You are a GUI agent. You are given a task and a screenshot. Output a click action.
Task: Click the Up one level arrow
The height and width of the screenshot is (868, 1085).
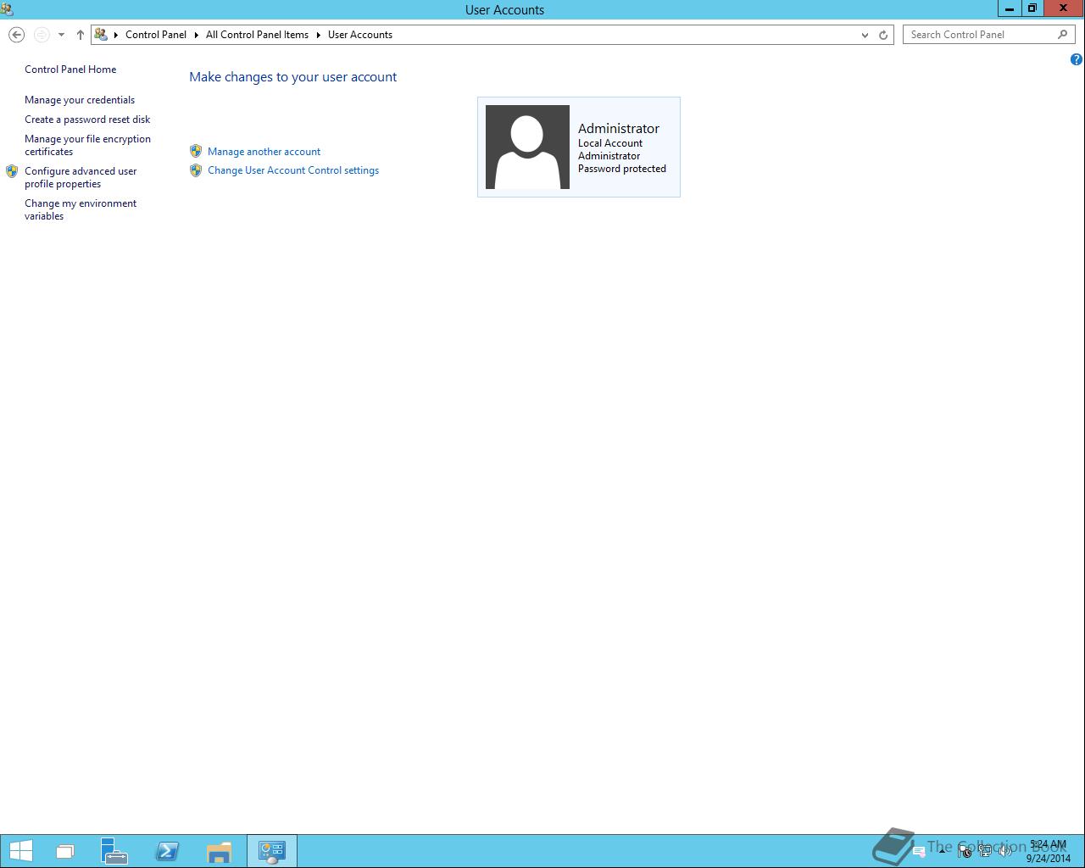(81, 35)
